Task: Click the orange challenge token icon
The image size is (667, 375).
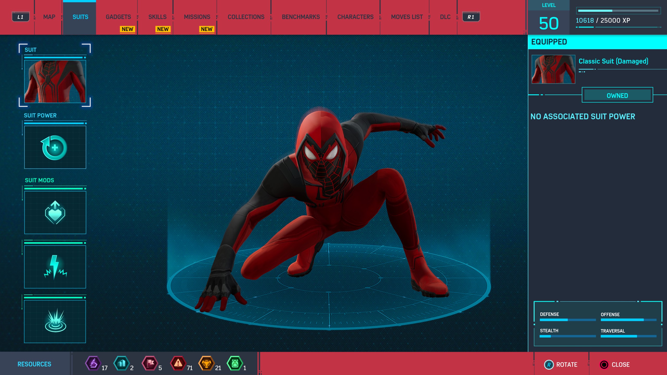Action: pyautogui.click(x=206, y=363)
